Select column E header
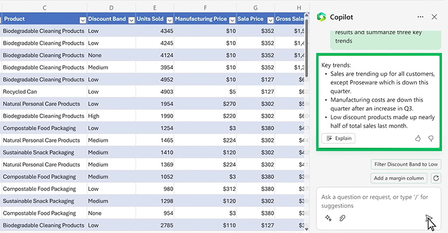This screenshot has height=233, width=448. [154, 6]
